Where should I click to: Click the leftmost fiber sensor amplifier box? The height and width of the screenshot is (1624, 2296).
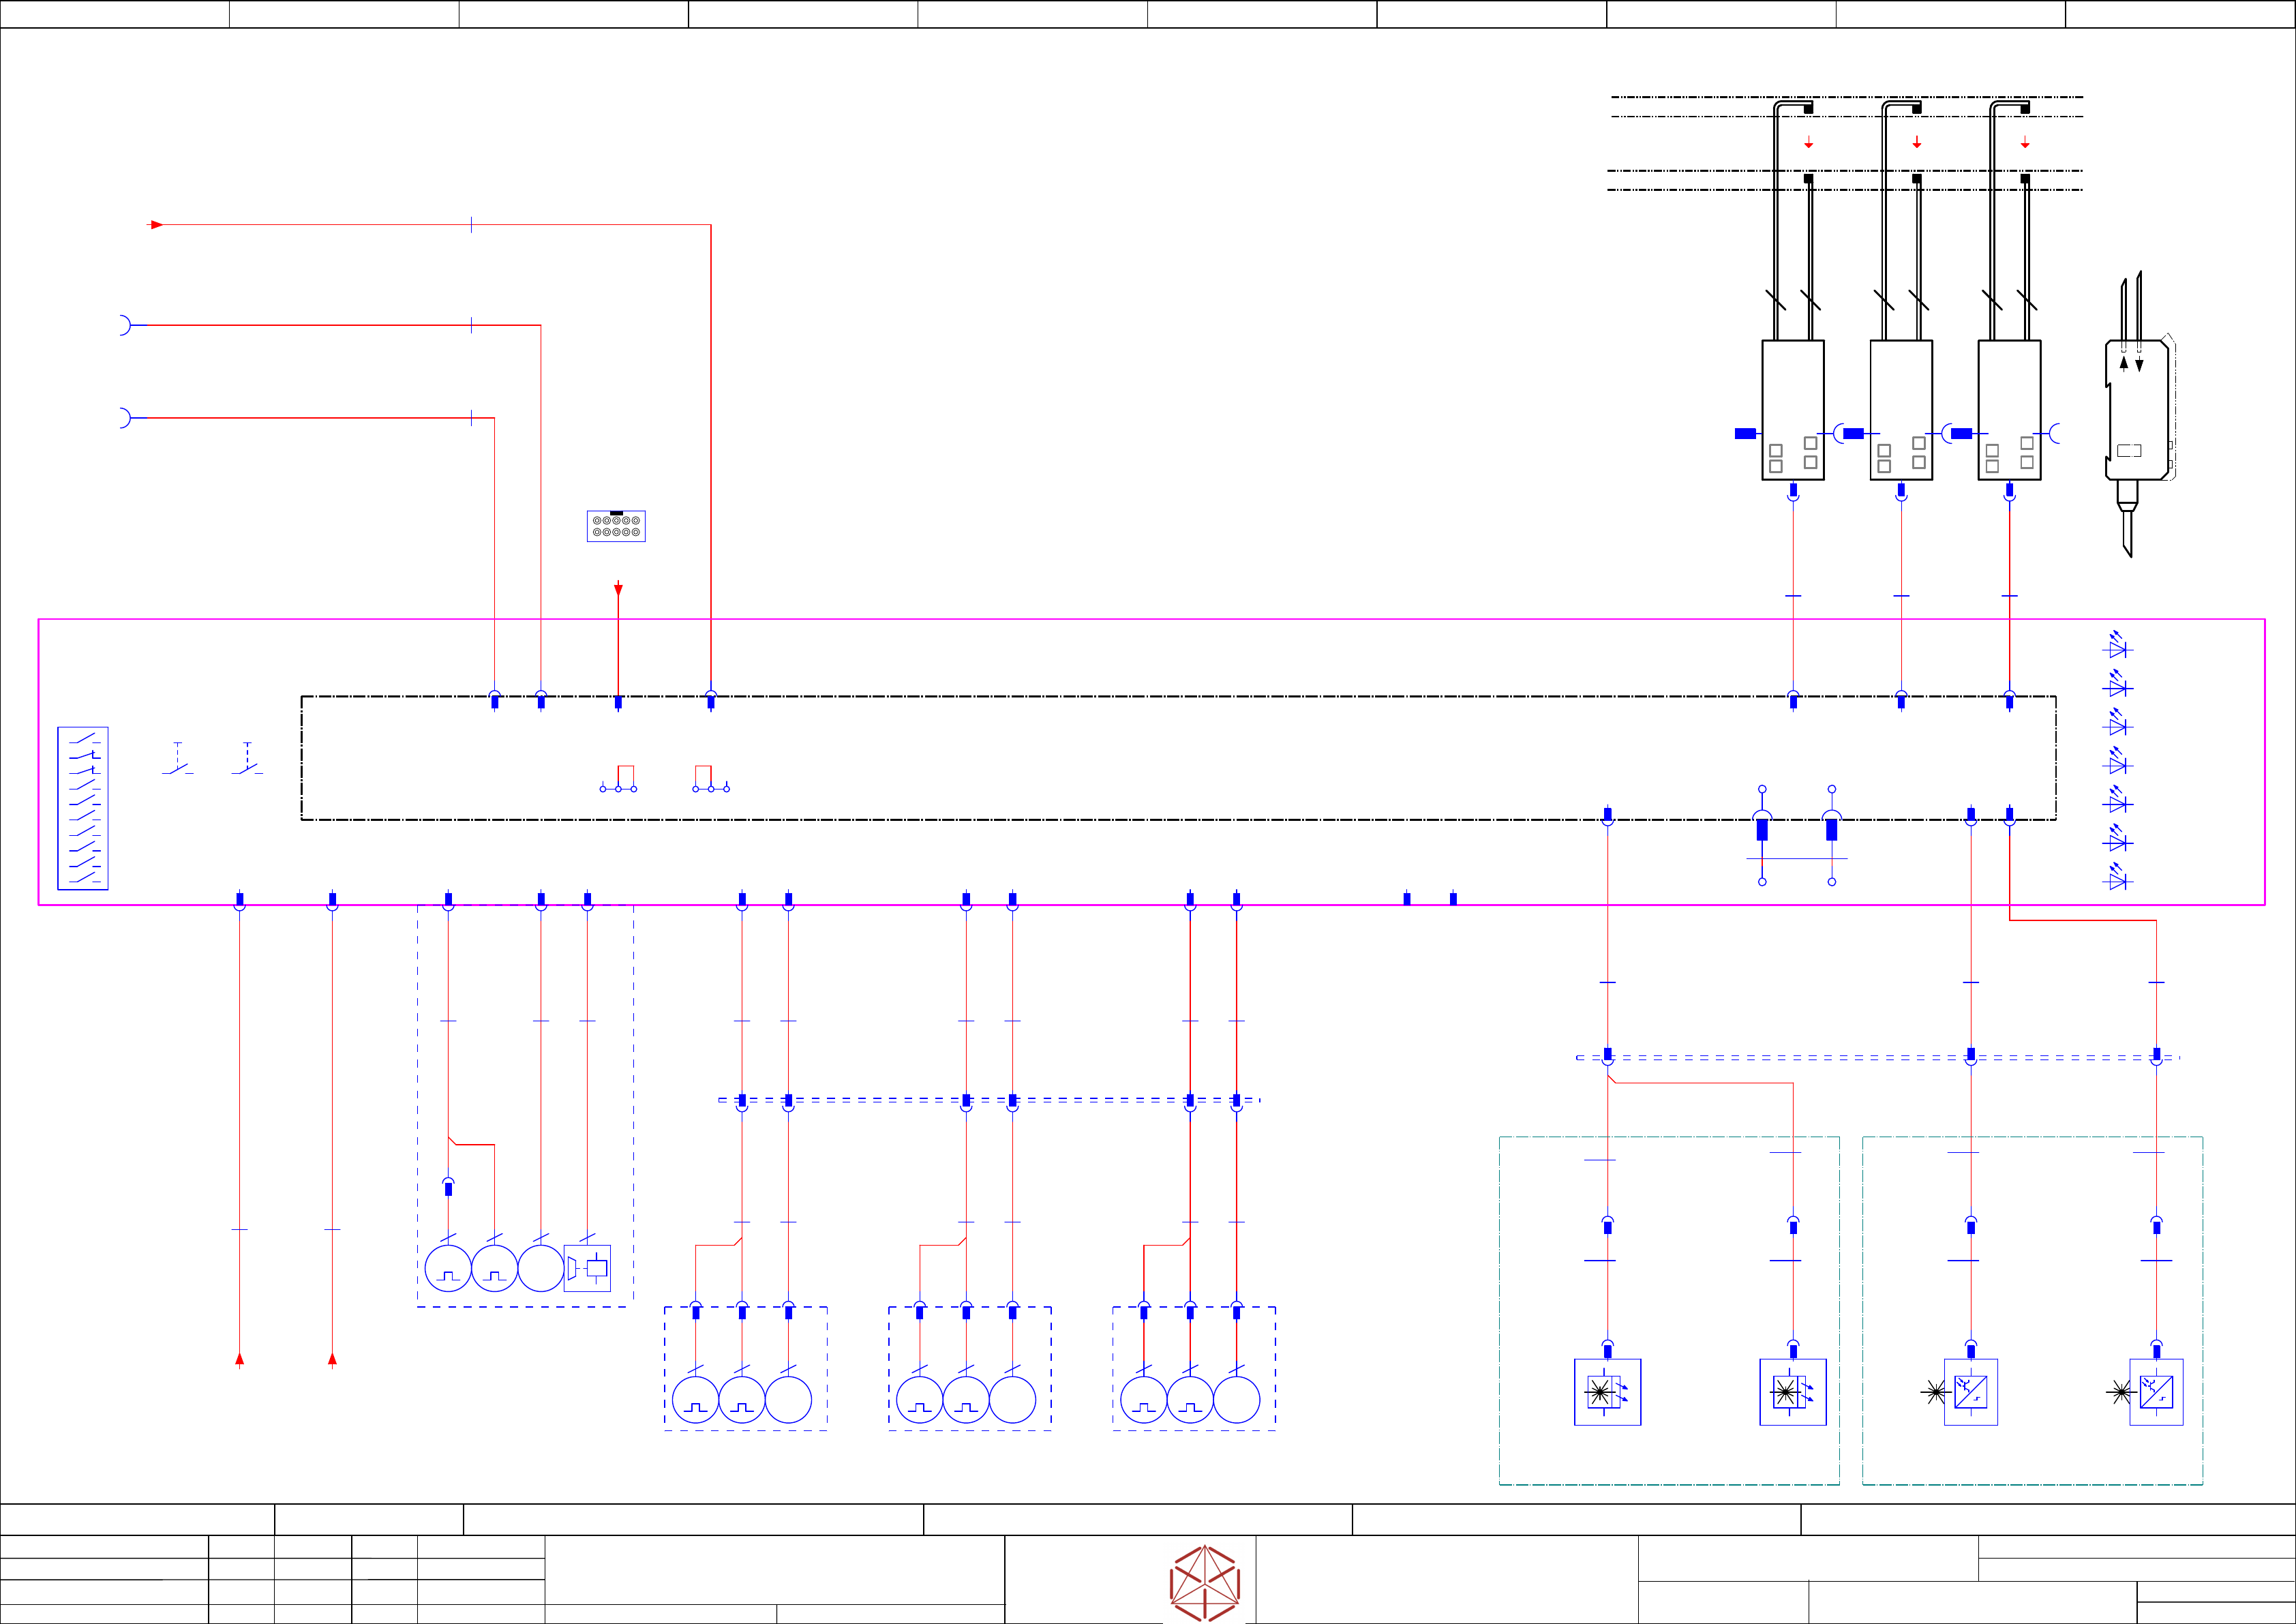point(1792,410)
